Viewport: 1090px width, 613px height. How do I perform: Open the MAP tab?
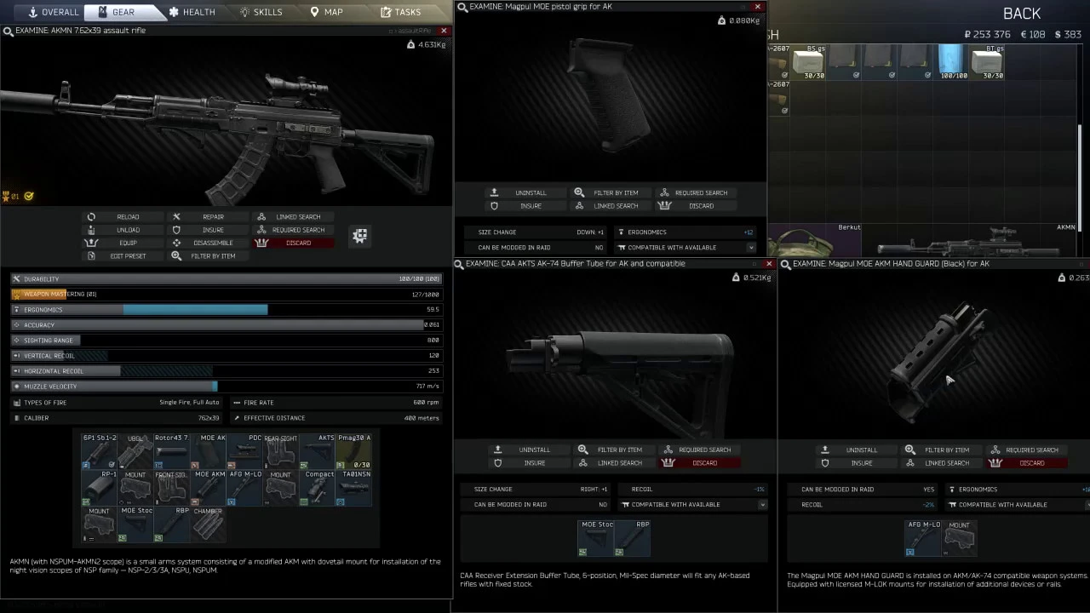pyautogui.click(x=326, y=12)
